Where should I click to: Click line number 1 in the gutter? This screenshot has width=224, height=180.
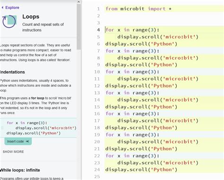pos(98,9)
